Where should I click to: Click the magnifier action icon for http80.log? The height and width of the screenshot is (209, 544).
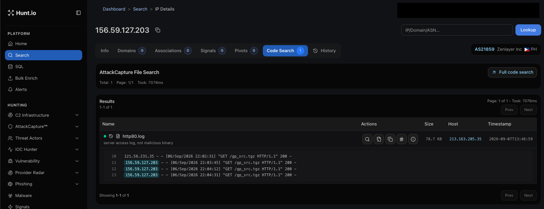(x=367, y=139)
